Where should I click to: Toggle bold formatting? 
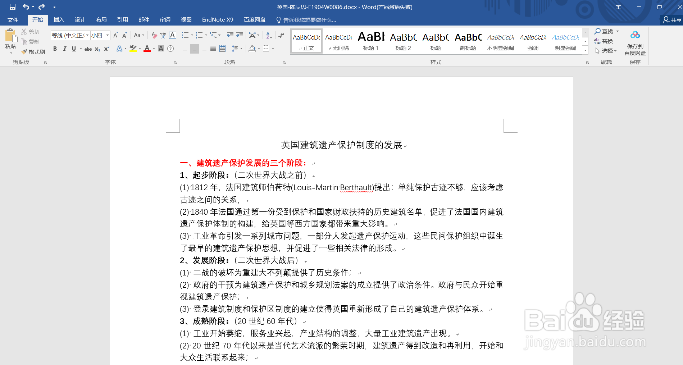[x=55, y=49]
